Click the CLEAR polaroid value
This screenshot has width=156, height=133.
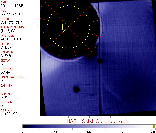(x=6, y=56)
